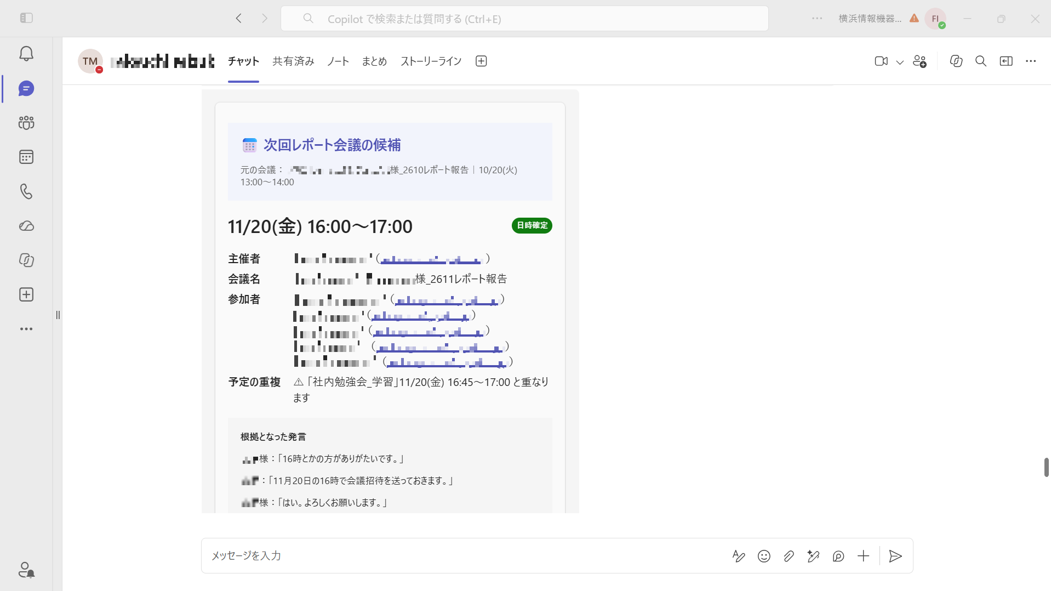Open the Calls phone icon
This screenshot has width=1051, height=591.
click(x=26, y=191)
